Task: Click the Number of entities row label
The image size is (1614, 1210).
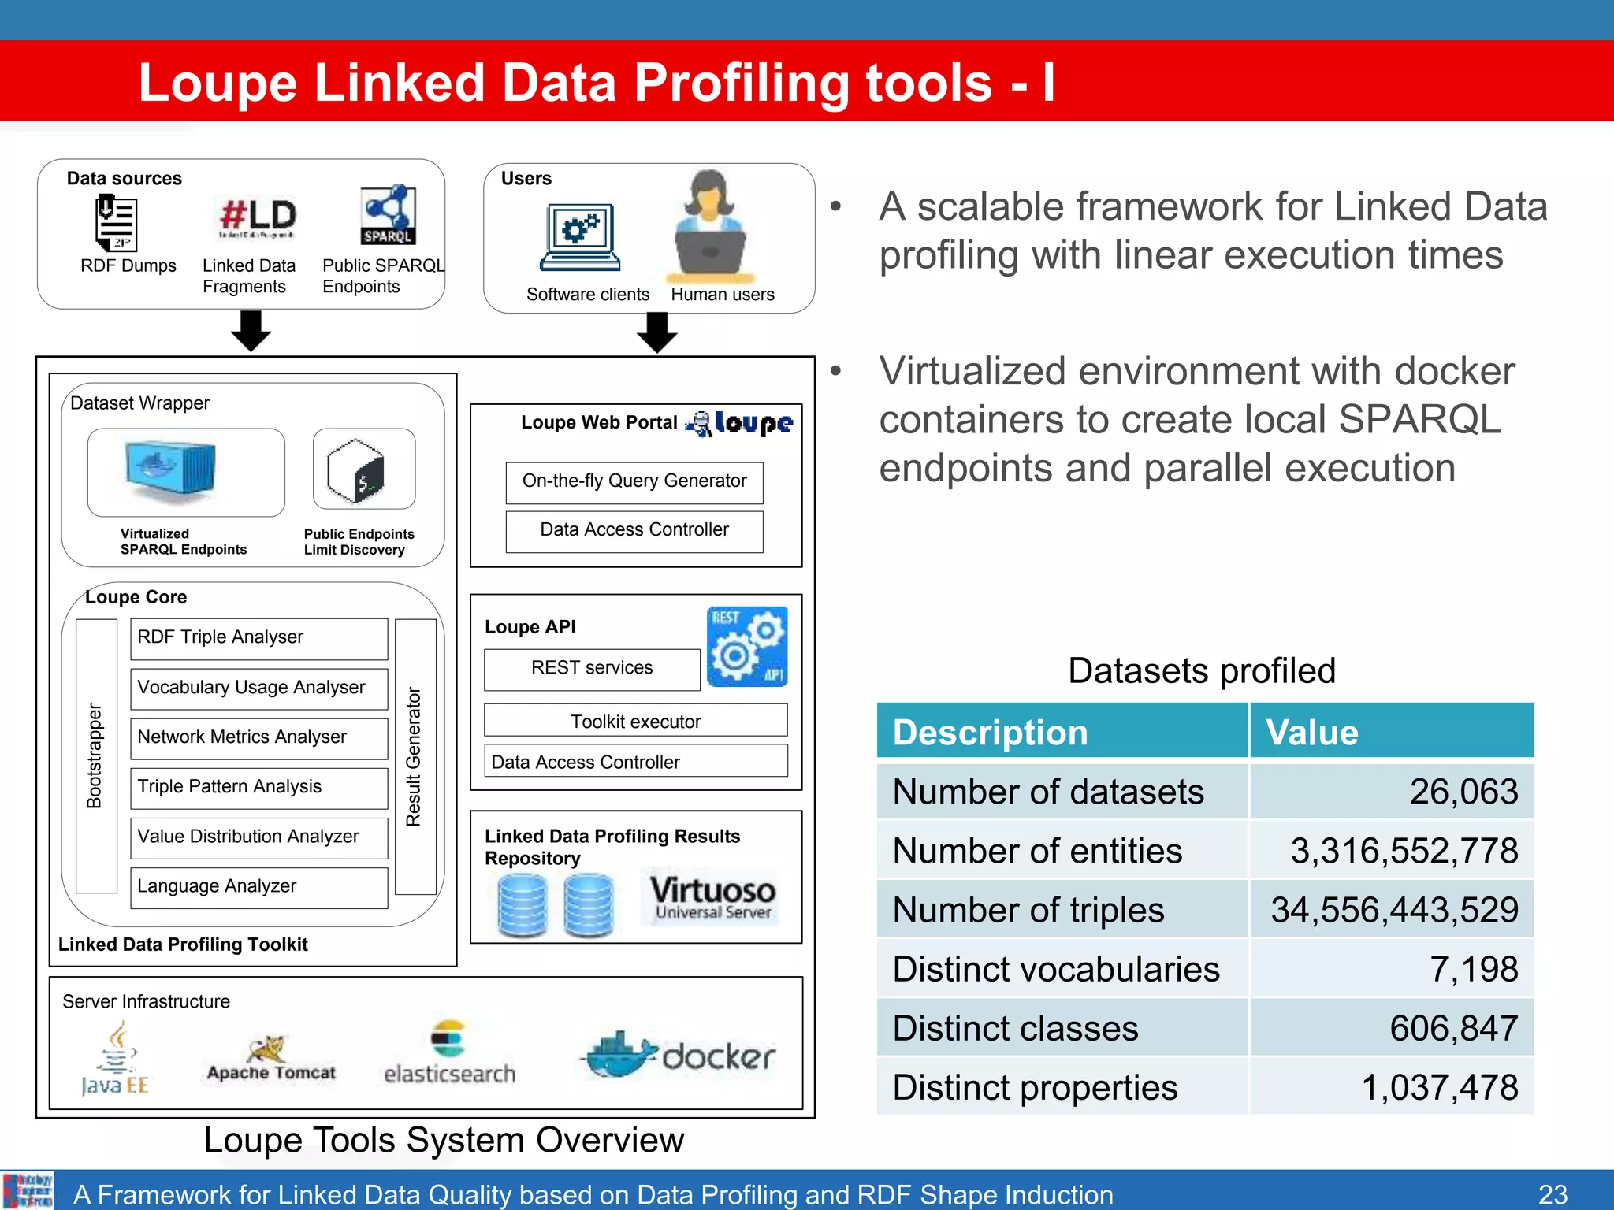Action: (x=1037, y=851)
